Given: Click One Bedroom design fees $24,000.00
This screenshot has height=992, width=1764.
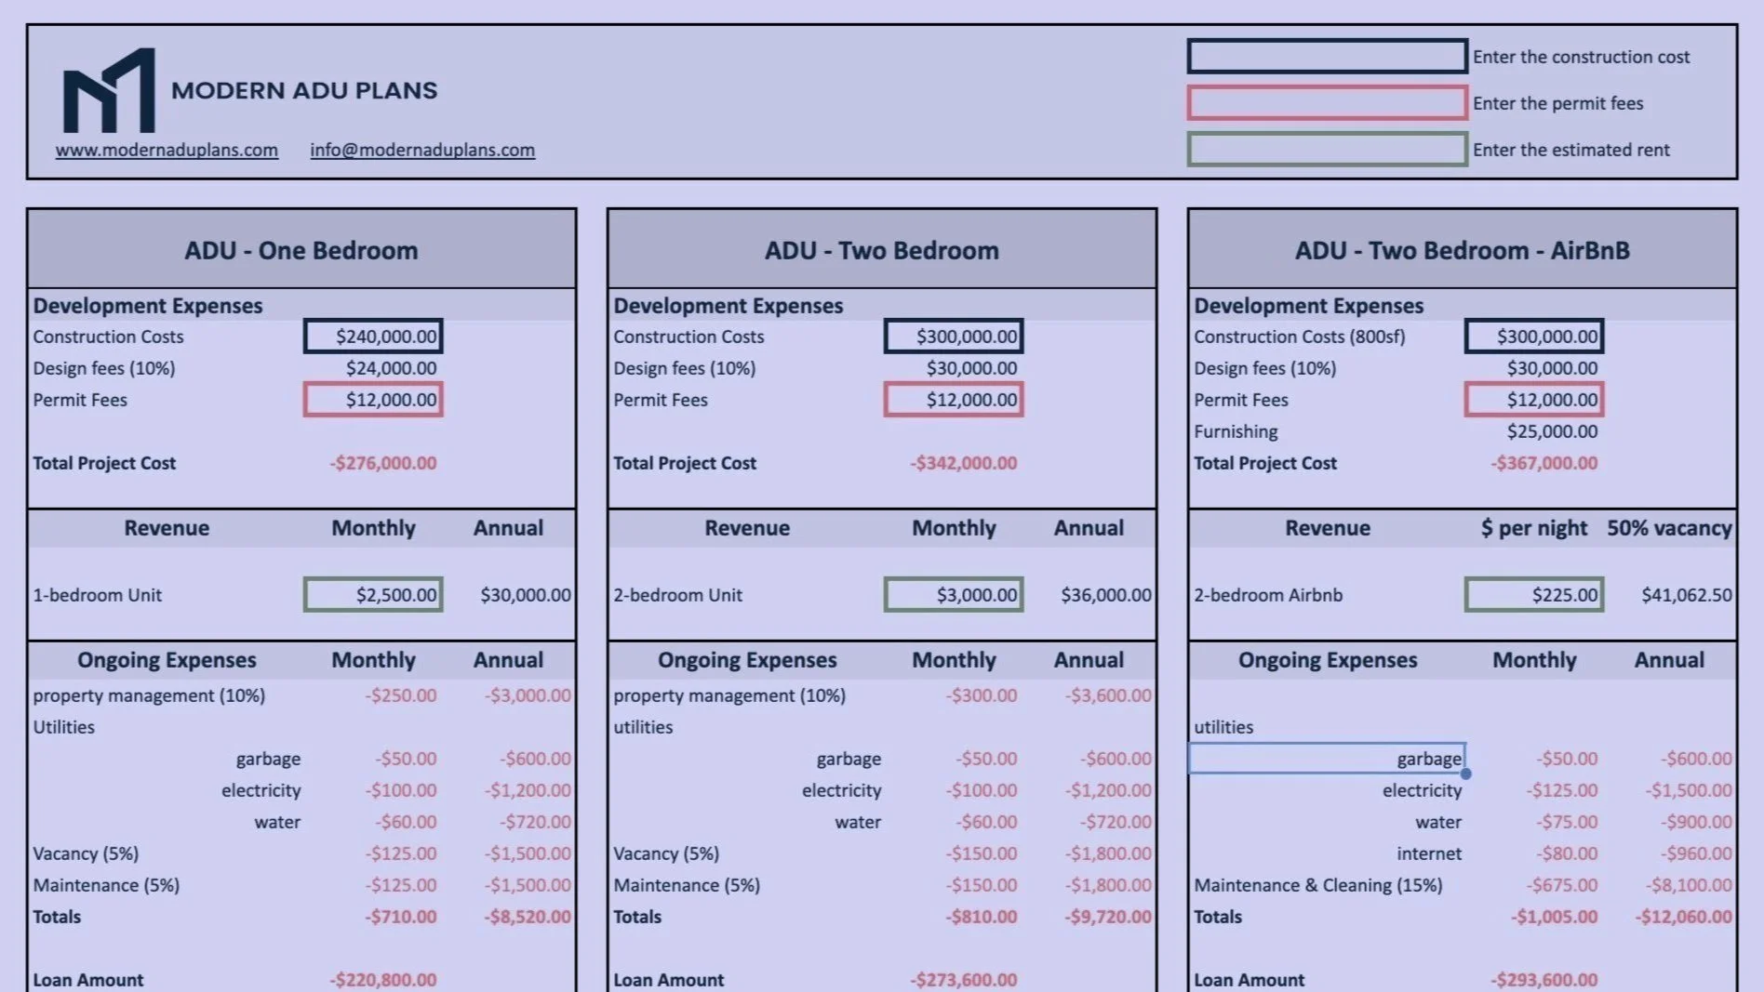Looking at the screenshot, I should (391, 368).
